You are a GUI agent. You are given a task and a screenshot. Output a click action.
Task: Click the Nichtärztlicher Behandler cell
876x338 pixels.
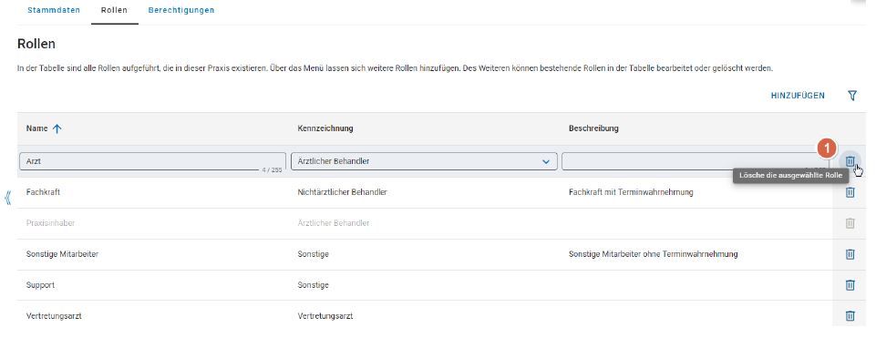pyautogui.click(x=343, y=192)
